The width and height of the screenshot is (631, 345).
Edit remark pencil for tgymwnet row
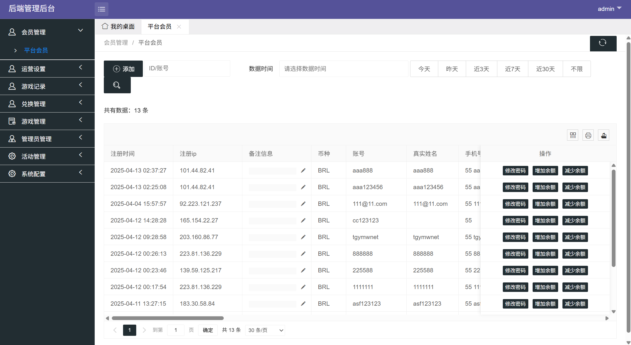coord(303,237)
